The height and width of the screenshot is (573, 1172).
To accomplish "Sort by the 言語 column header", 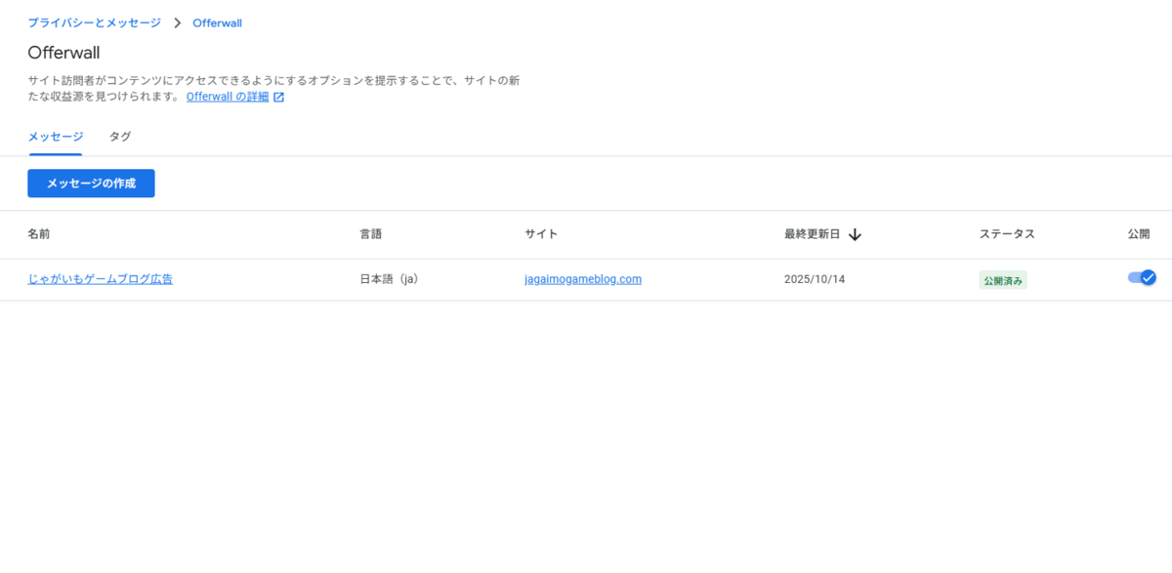I will click(x=371, y=234).
